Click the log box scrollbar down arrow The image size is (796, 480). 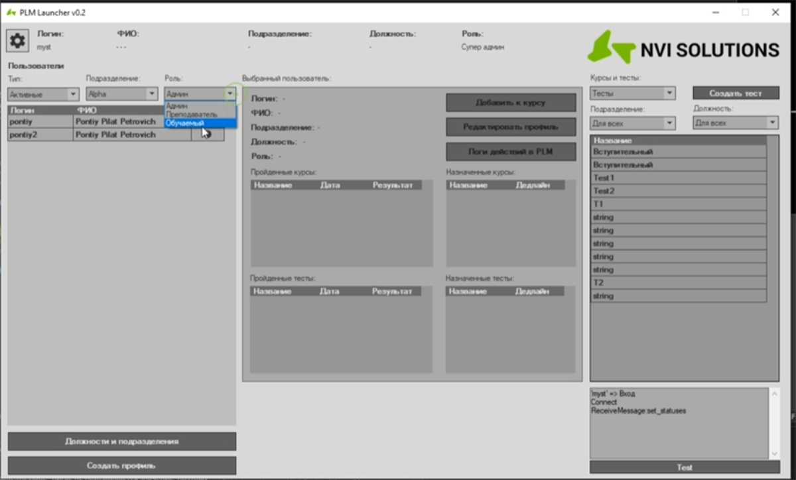[773, 453]
